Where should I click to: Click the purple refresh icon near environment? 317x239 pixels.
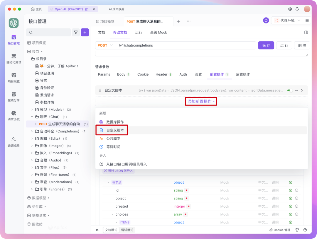coord(266,21)
